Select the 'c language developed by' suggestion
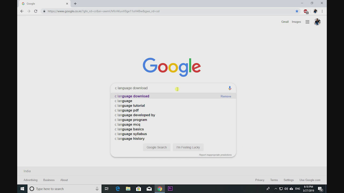 (173, 115)
